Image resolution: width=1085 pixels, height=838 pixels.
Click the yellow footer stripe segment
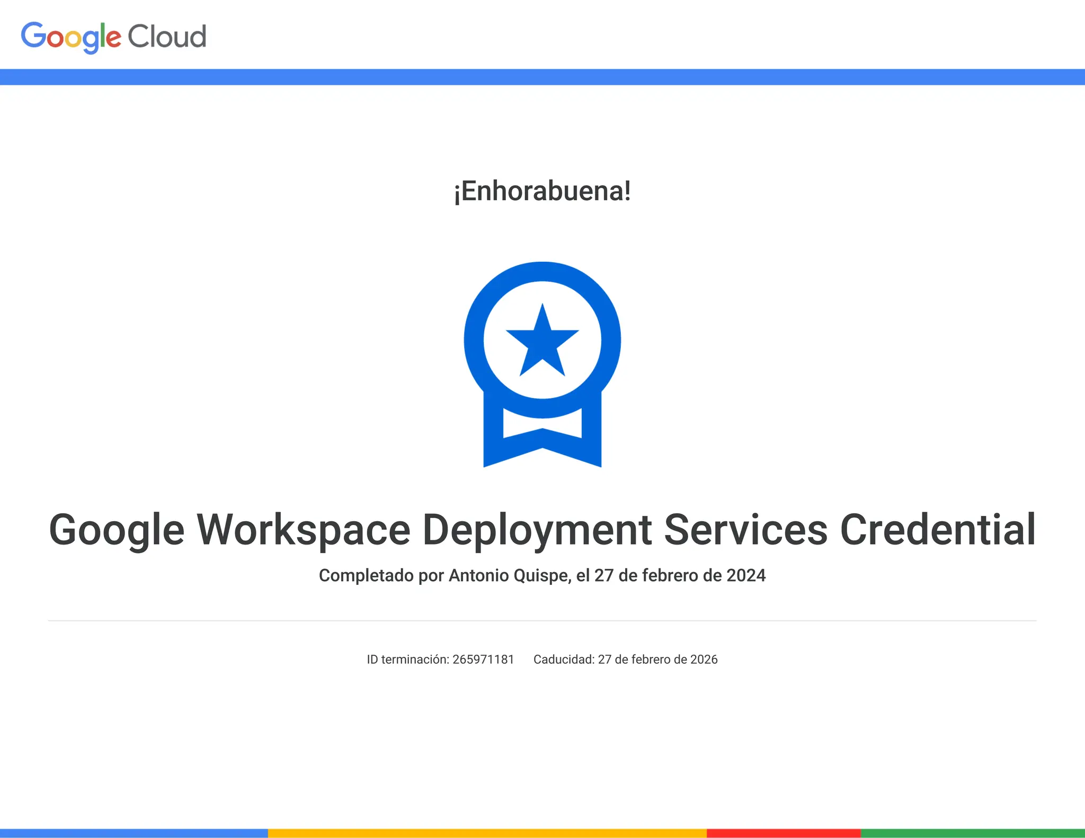[487, 833]
